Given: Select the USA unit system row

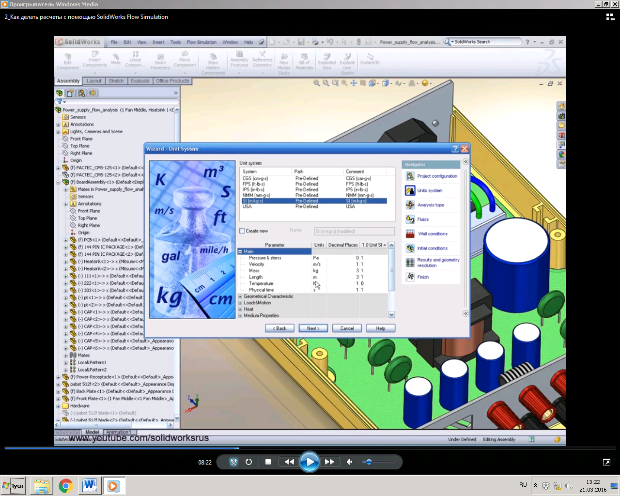Looking at the screenshot, I should pos(314,206).
